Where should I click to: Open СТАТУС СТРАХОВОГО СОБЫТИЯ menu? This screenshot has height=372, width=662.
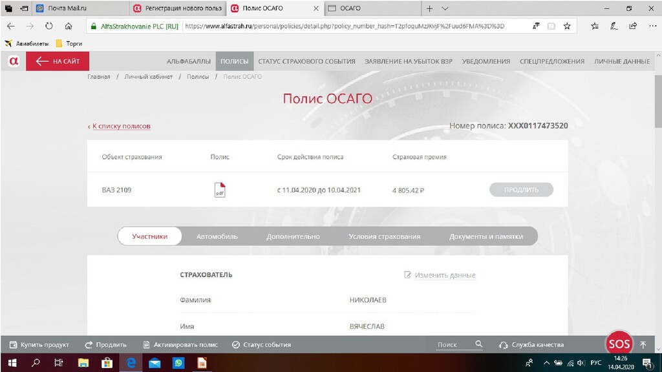306,61
